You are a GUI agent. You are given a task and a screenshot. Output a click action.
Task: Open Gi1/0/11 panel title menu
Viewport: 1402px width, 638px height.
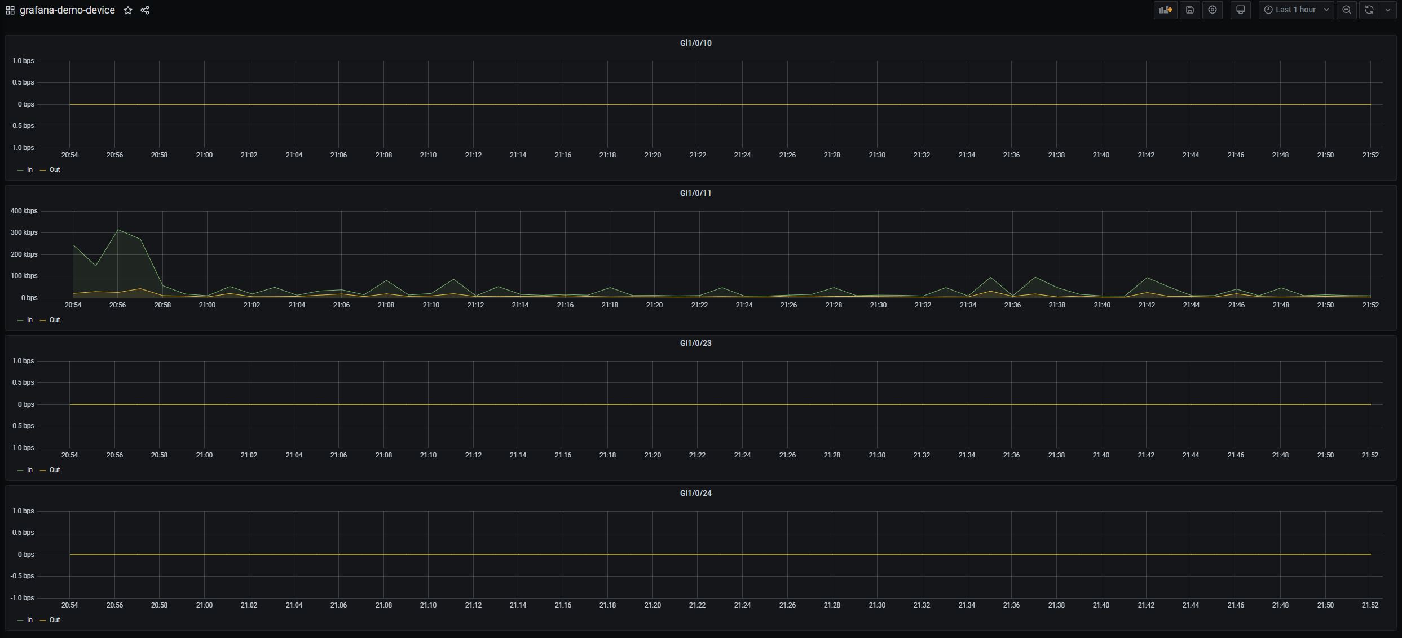coord(695,193)
